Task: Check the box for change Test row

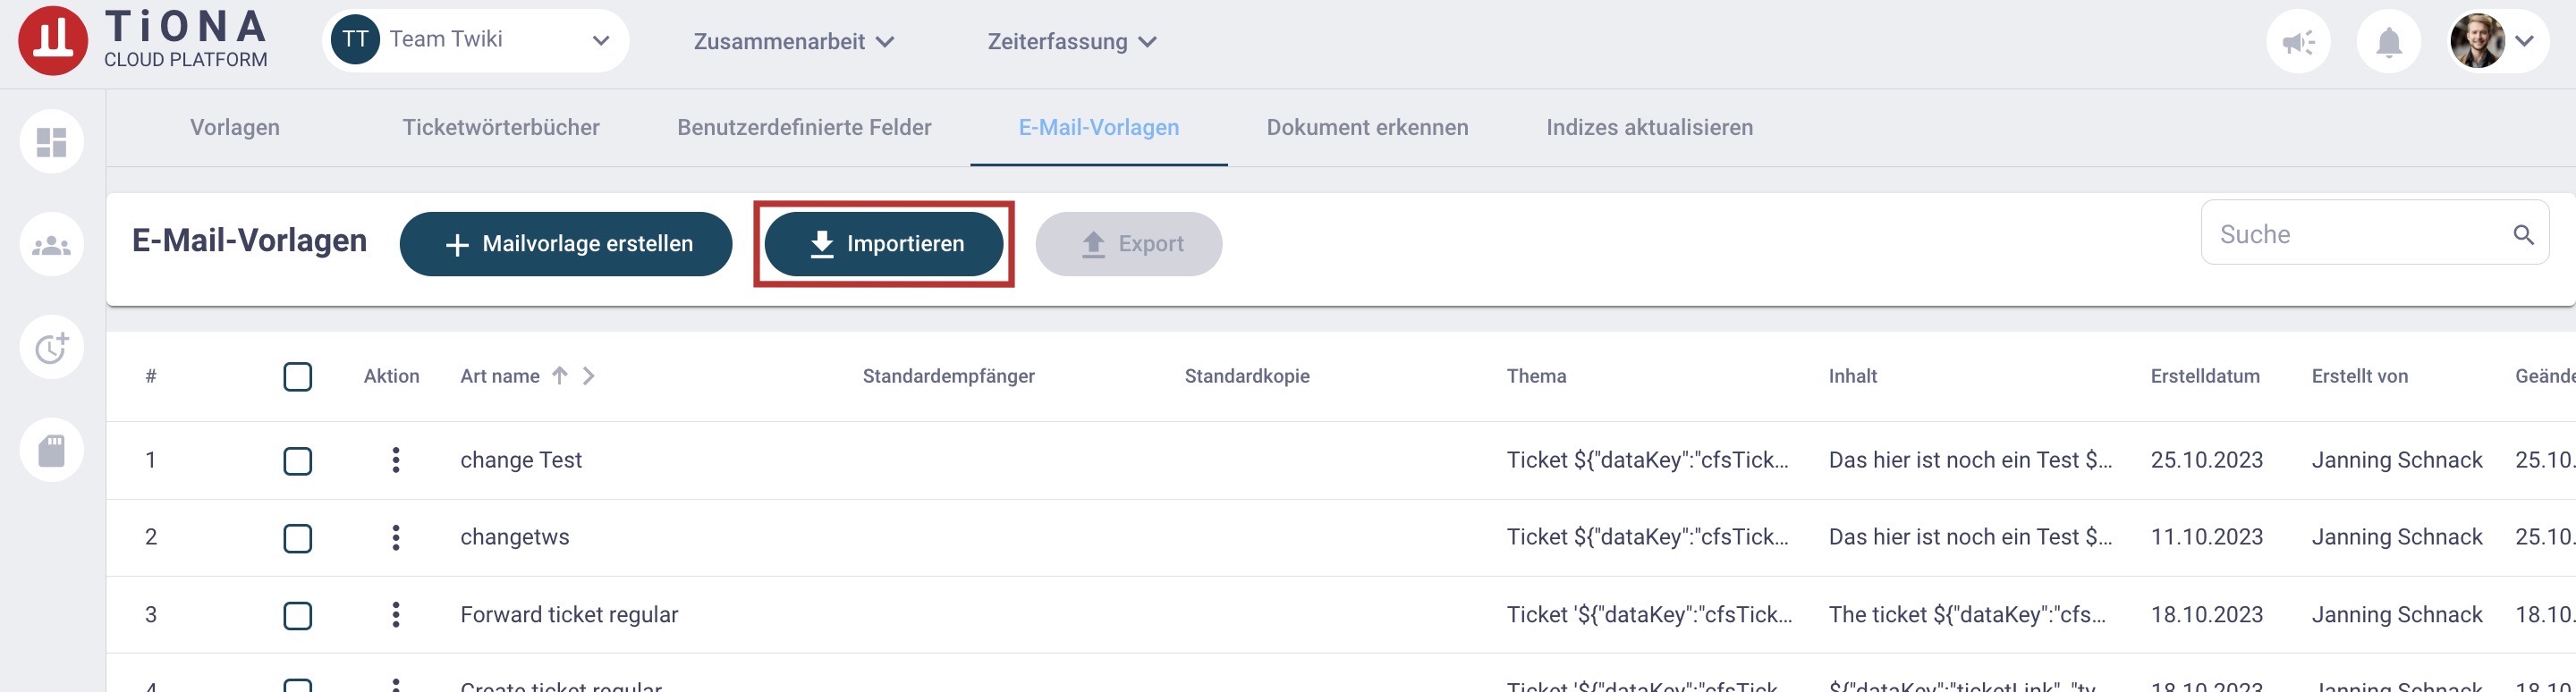Action: pos(298,461)
